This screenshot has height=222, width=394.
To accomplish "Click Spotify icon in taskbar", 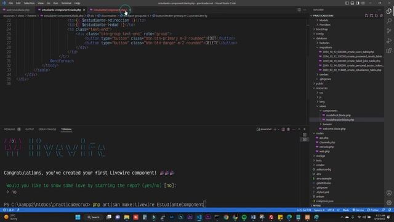I will (x=244, y=217).
